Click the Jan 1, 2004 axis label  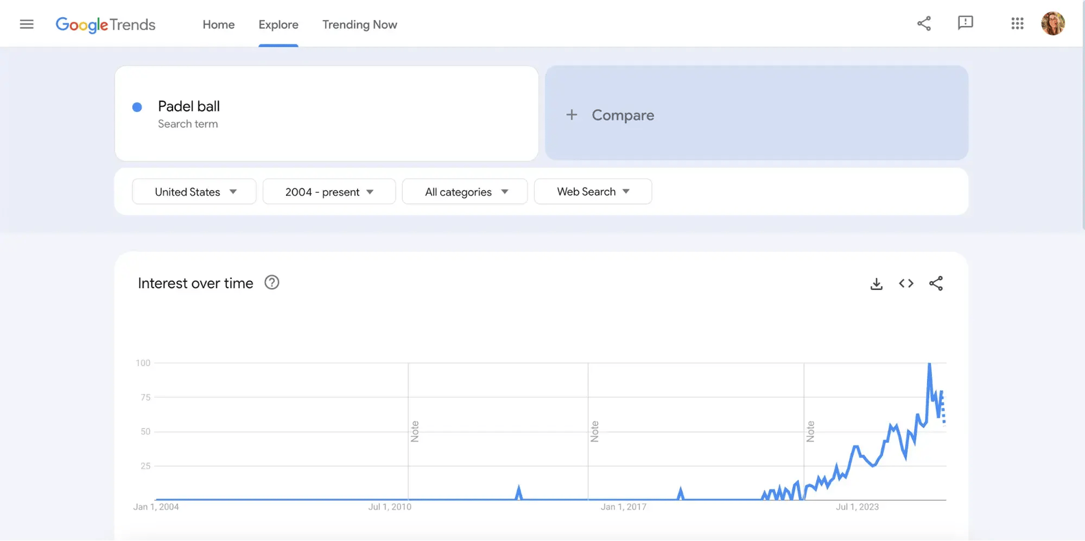(x=156, y=506)
